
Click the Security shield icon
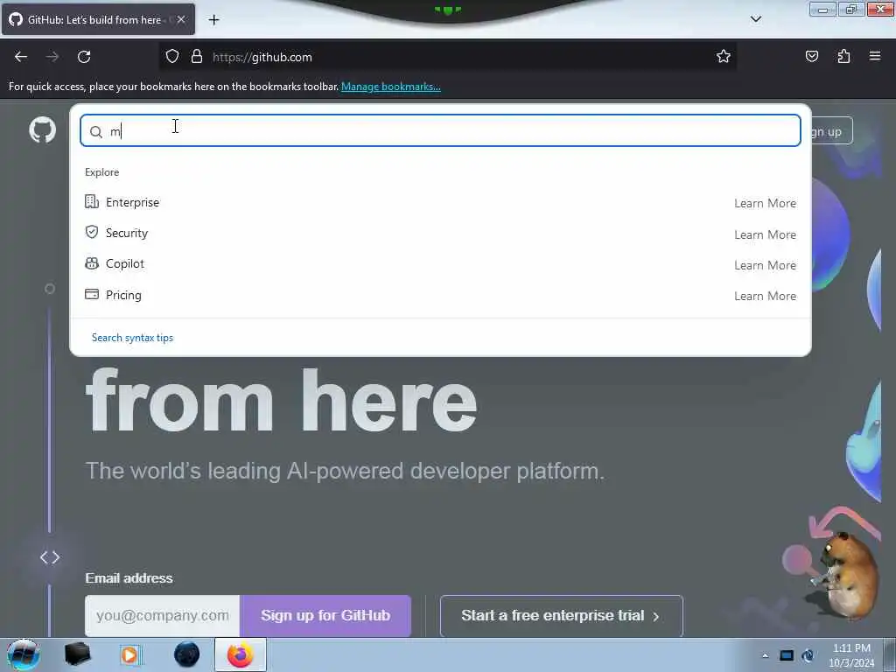[x=91, y=232]
